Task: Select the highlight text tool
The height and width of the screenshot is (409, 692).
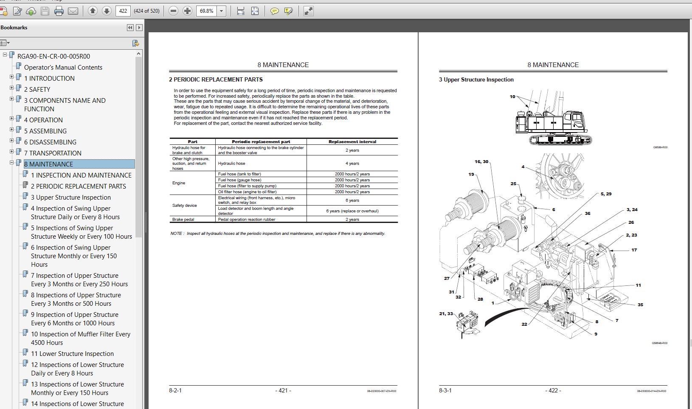Action: 288,11
